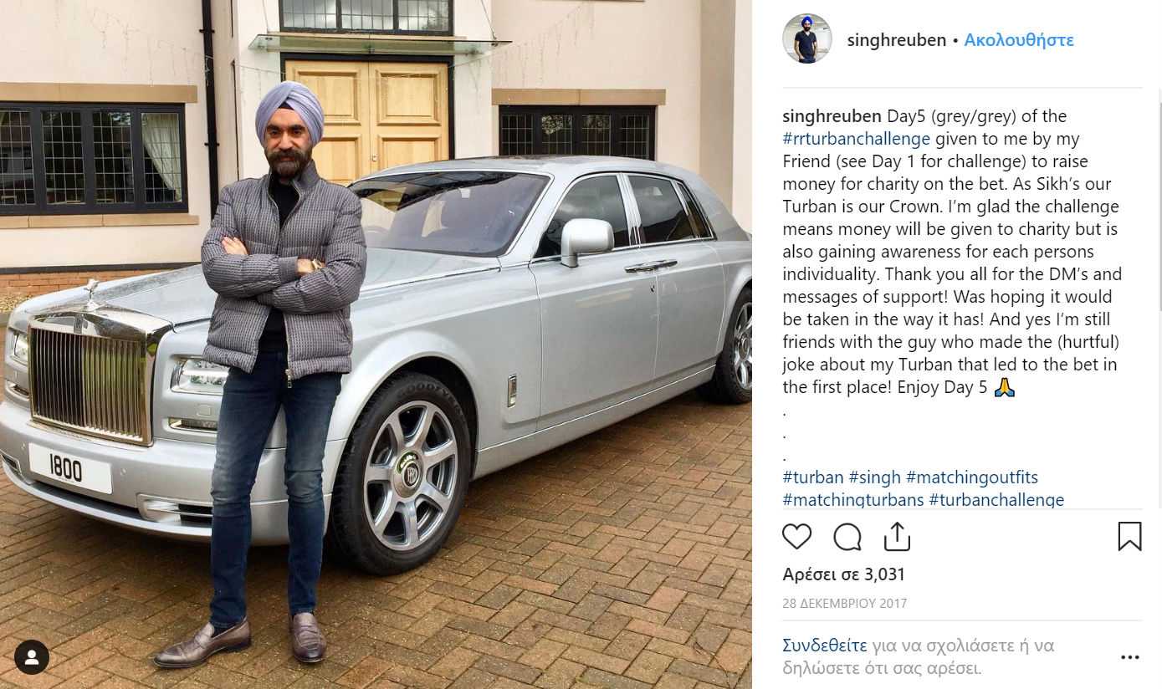Like the post with the heart icon
The width and height of the screenshot is (1162, 689).
tap(796, 537)
